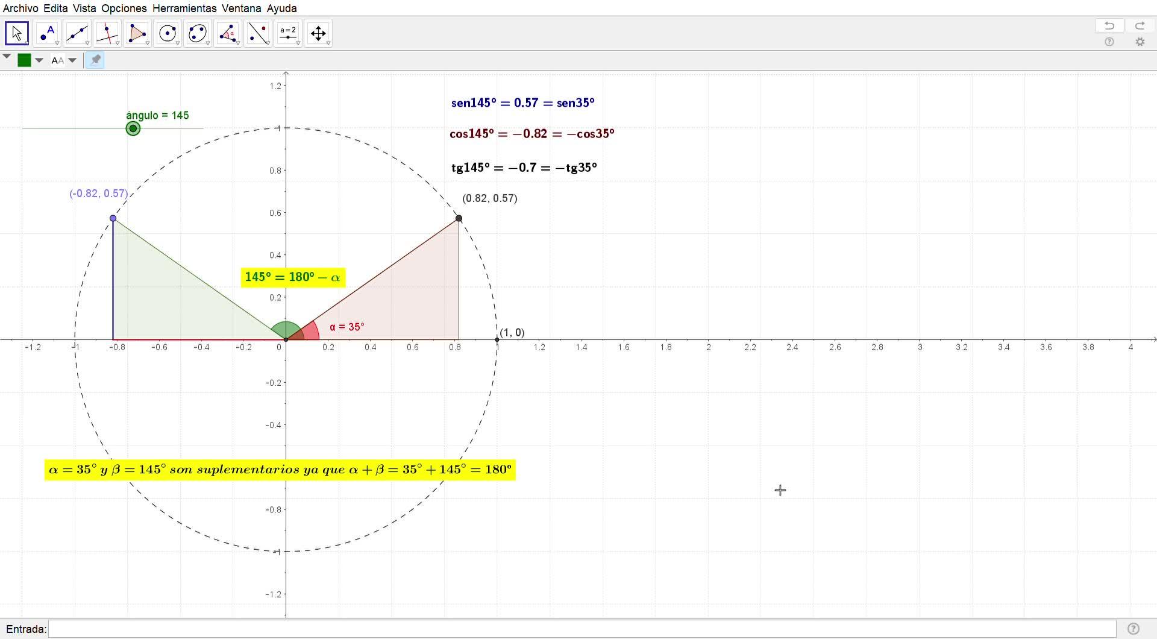Viewport: 1157px width, 639px height.
Task: Pick the Polygon tool
Action: pos(137,33)
